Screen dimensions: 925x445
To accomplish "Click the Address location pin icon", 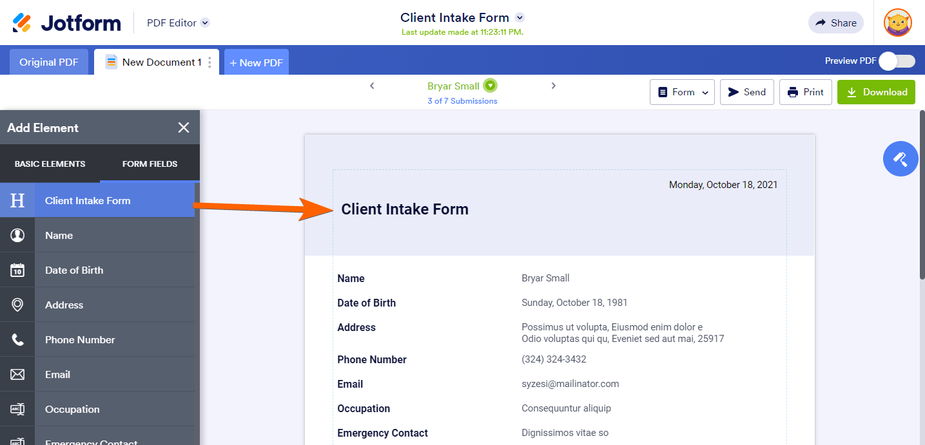I will click(17, 305).
